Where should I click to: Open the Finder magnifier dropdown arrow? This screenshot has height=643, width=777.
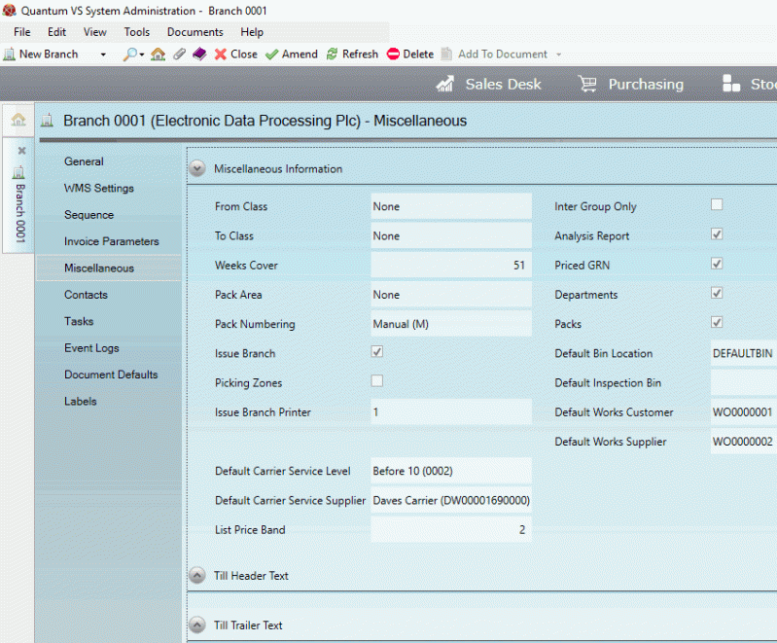(x=142, y=54)
